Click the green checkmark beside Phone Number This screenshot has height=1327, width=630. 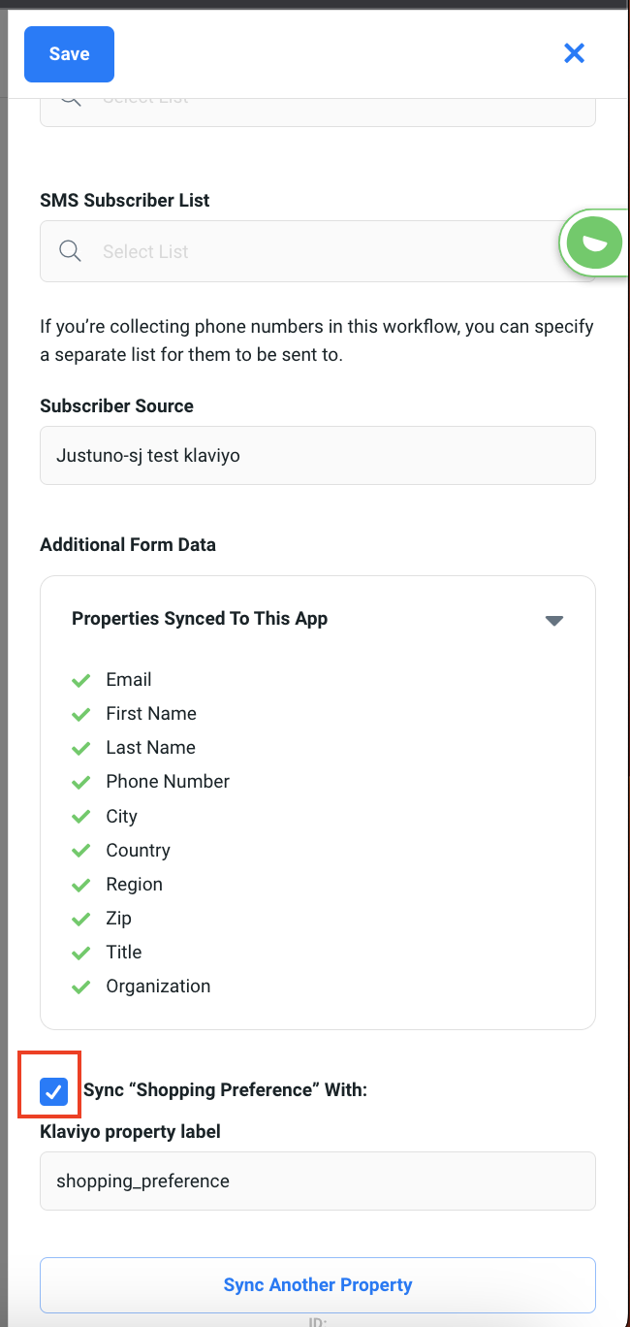81,782
